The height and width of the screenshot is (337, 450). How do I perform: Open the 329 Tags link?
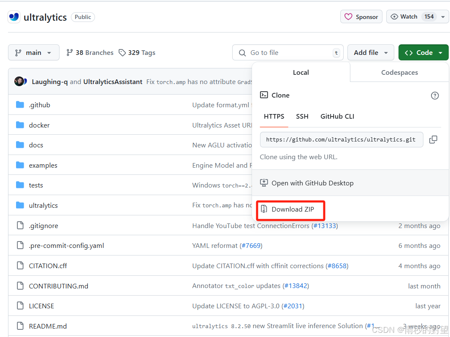(x=137, y=52)
